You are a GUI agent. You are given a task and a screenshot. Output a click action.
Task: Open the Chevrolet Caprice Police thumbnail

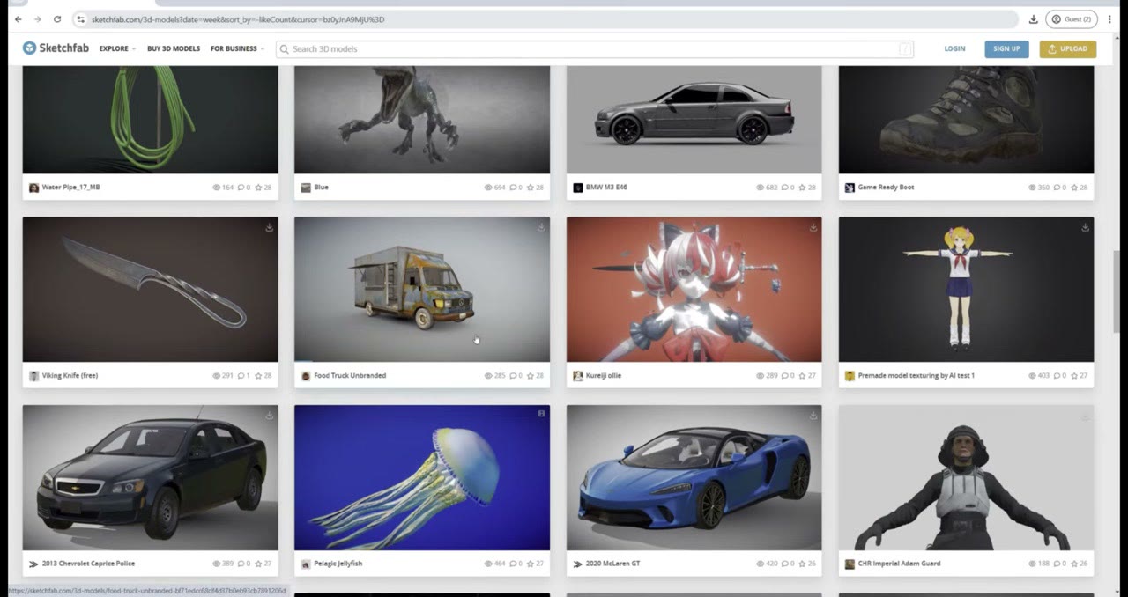click(150, 478)
